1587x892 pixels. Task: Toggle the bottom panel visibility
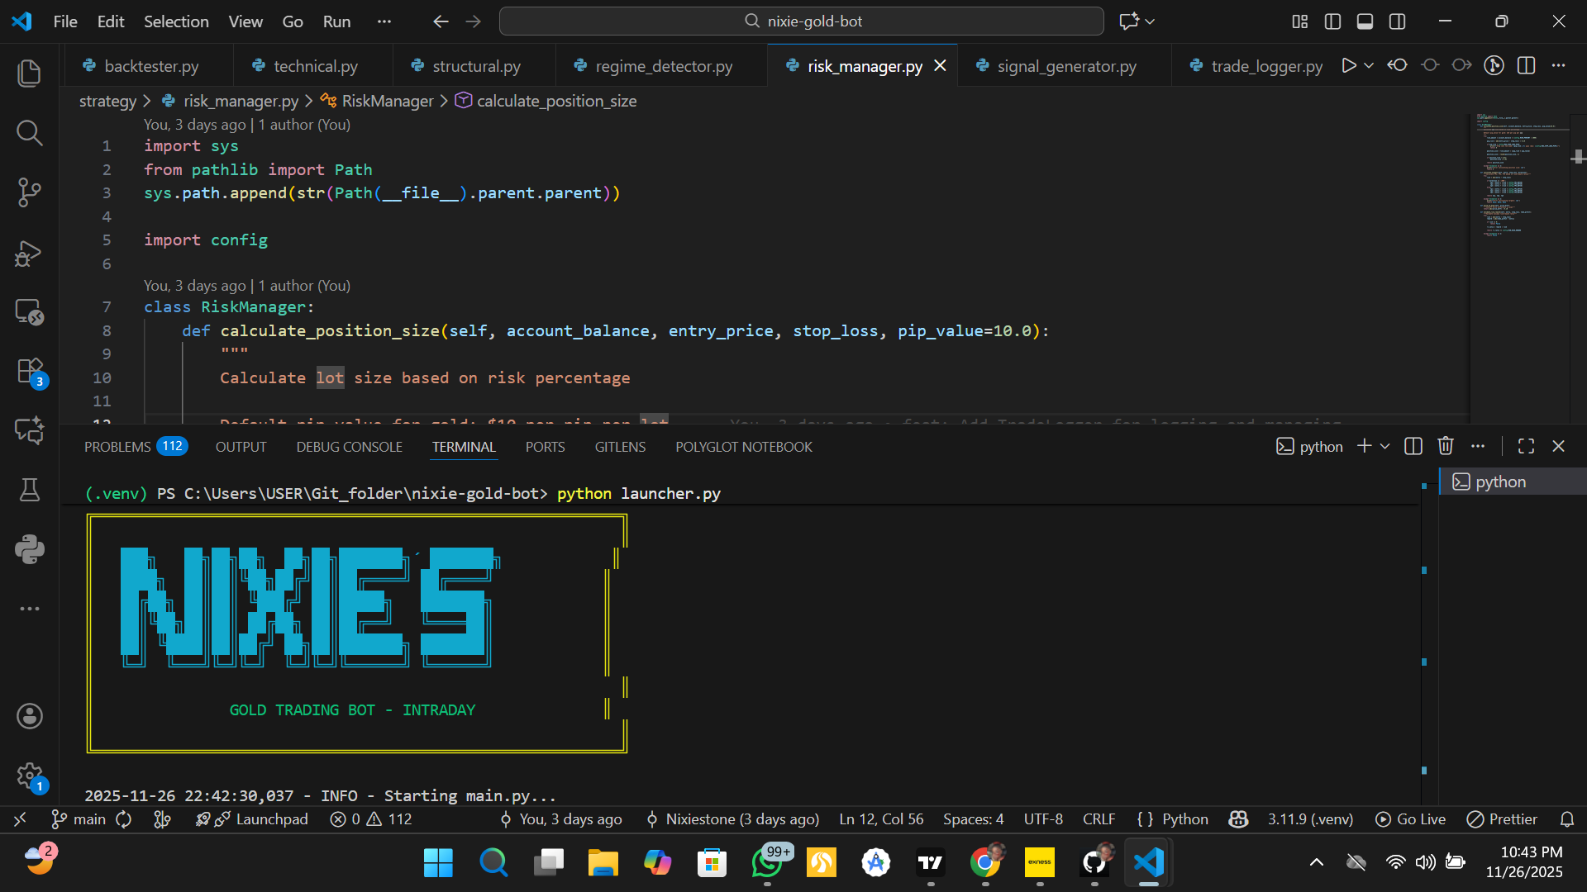(1365, 21)
